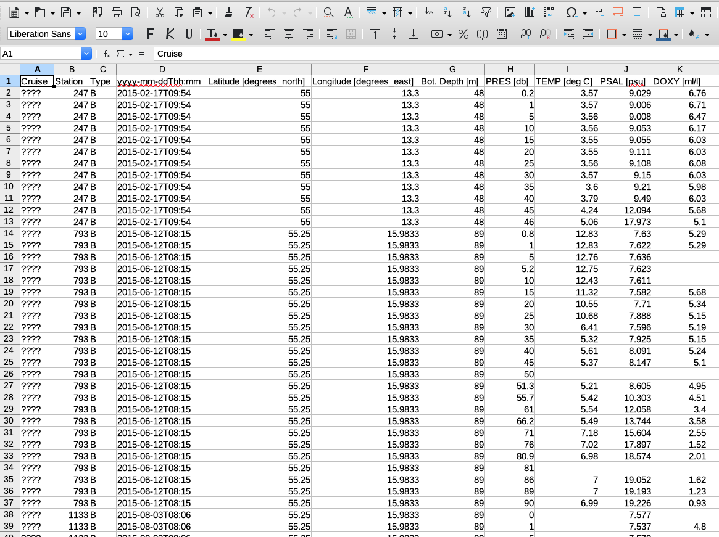
Task: Sort ascending with the A-Z icon
Action: 448,12
